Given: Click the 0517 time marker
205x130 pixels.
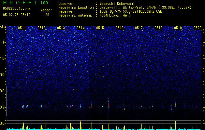Looking at the screenshot, I should click(139, 28).
